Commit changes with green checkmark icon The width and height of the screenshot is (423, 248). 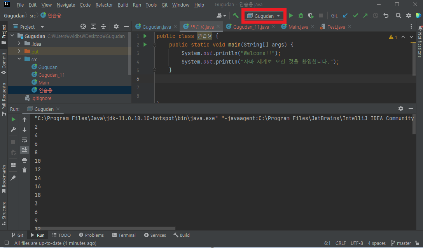[355, 15]
